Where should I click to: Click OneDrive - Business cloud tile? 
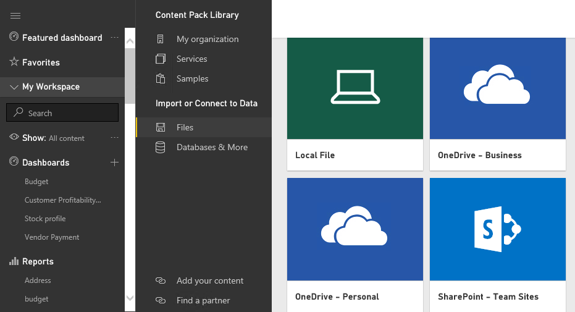[498, 88]
